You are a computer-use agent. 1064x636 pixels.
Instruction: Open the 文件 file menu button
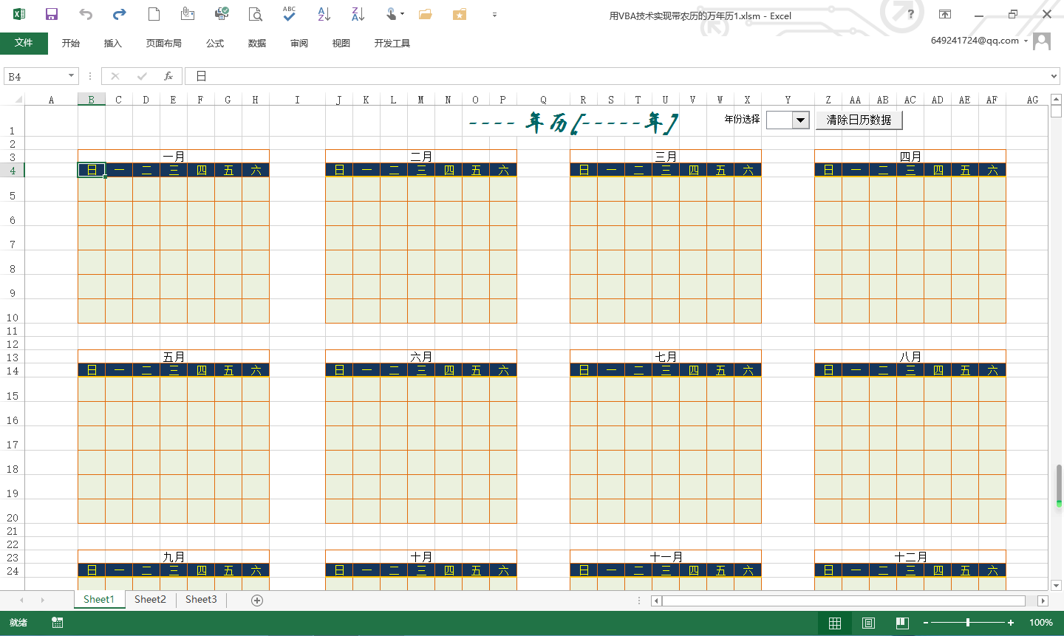(x=24, y=43)
